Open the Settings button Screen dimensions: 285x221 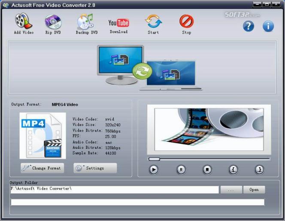95,168
